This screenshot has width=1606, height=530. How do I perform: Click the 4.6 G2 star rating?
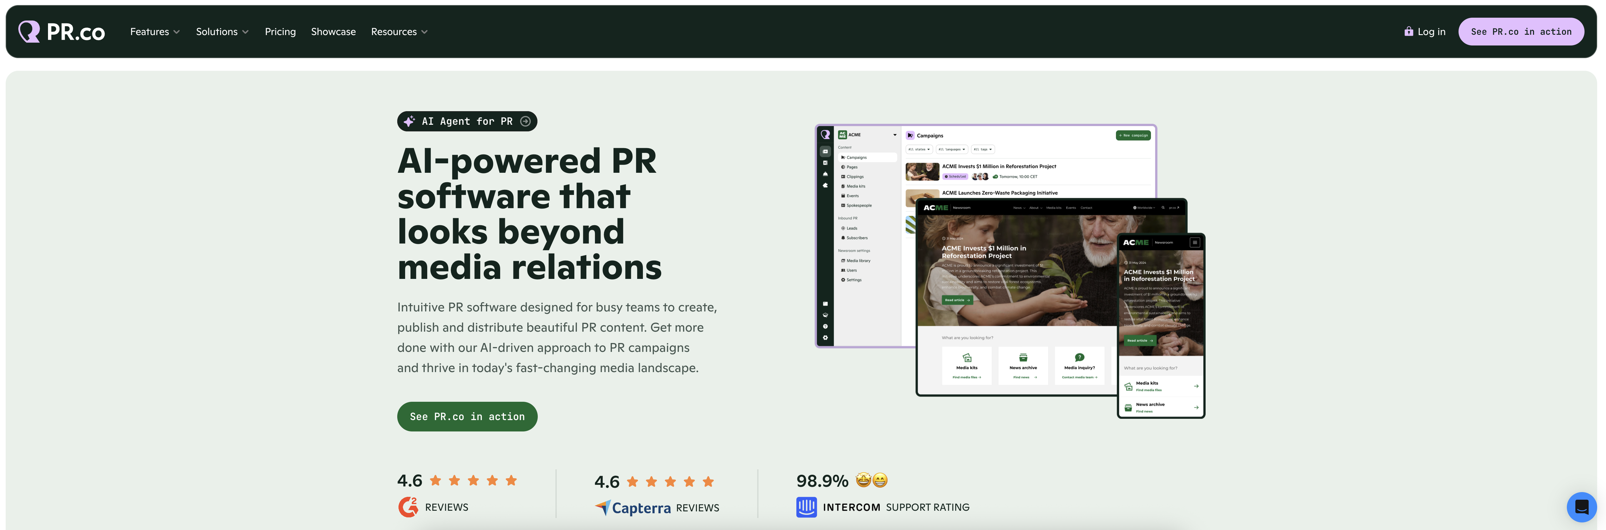(x=473, y=480)
